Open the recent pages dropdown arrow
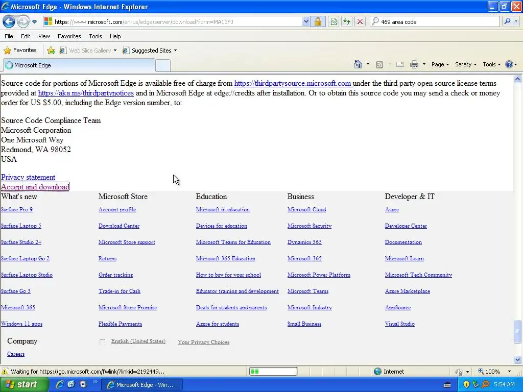The image size is (523, 392). click(x=34, y=22)
